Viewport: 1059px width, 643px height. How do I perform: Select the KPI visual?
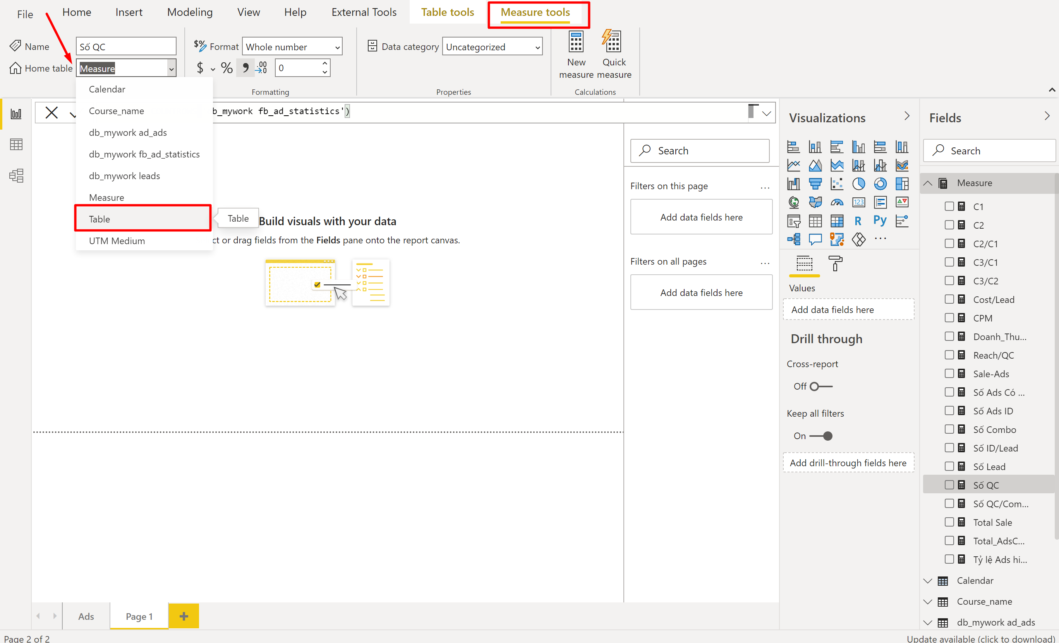click(x=902, y=202)
